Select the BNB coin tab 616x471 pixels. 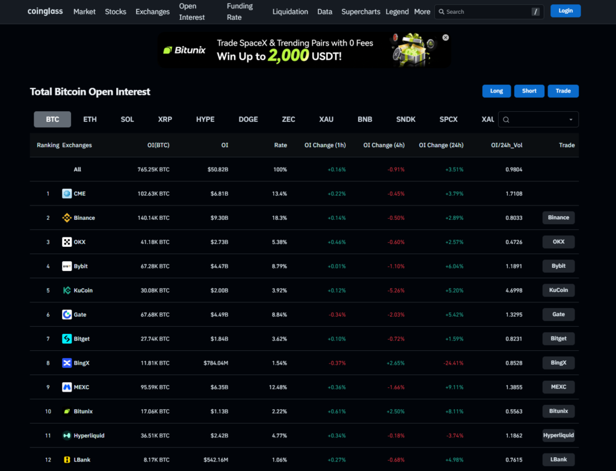point(365,120)
